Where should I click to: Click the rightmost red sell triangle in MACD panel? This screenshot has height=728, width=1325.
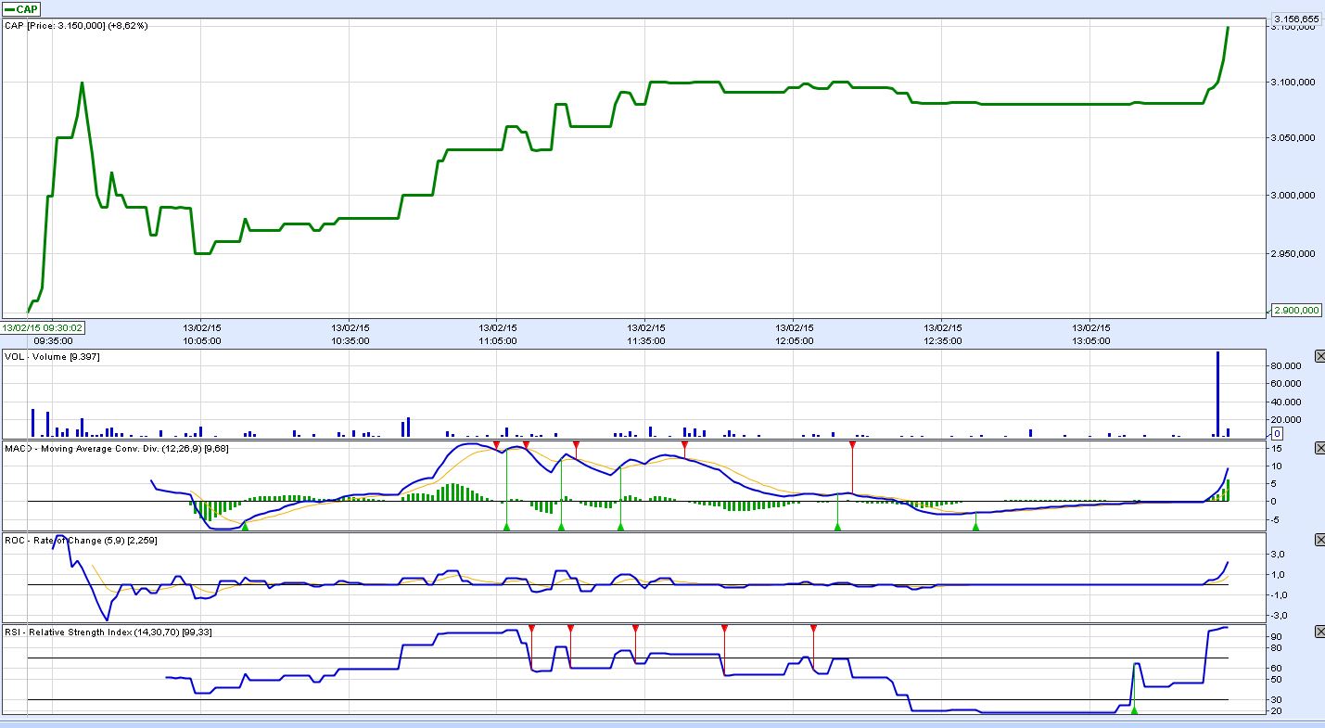coord(852,446)
